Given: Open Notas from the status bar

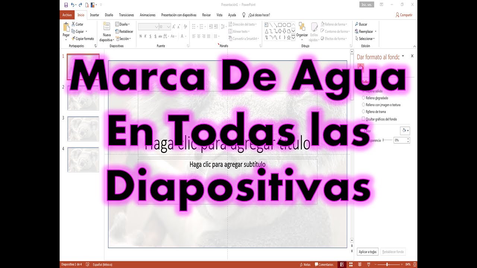Looking at the screenshot, I should click(305, 265).
